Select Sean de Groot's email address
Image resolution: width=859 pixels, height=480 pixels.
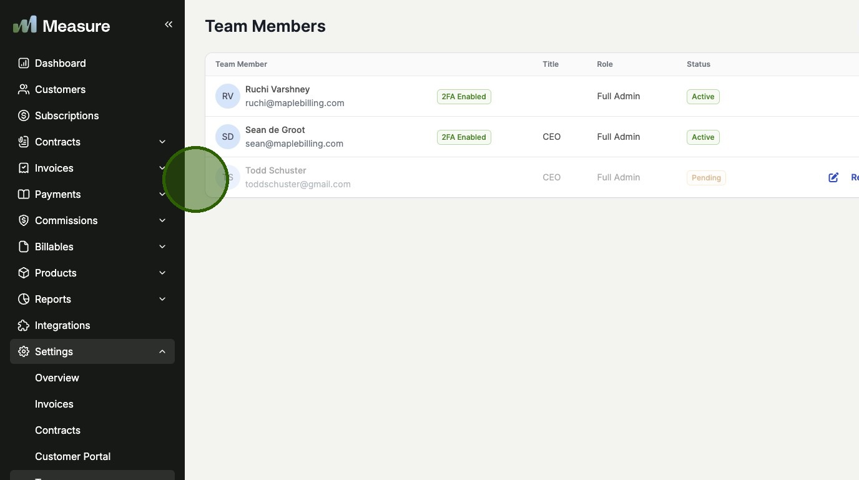tap(294, 144)
